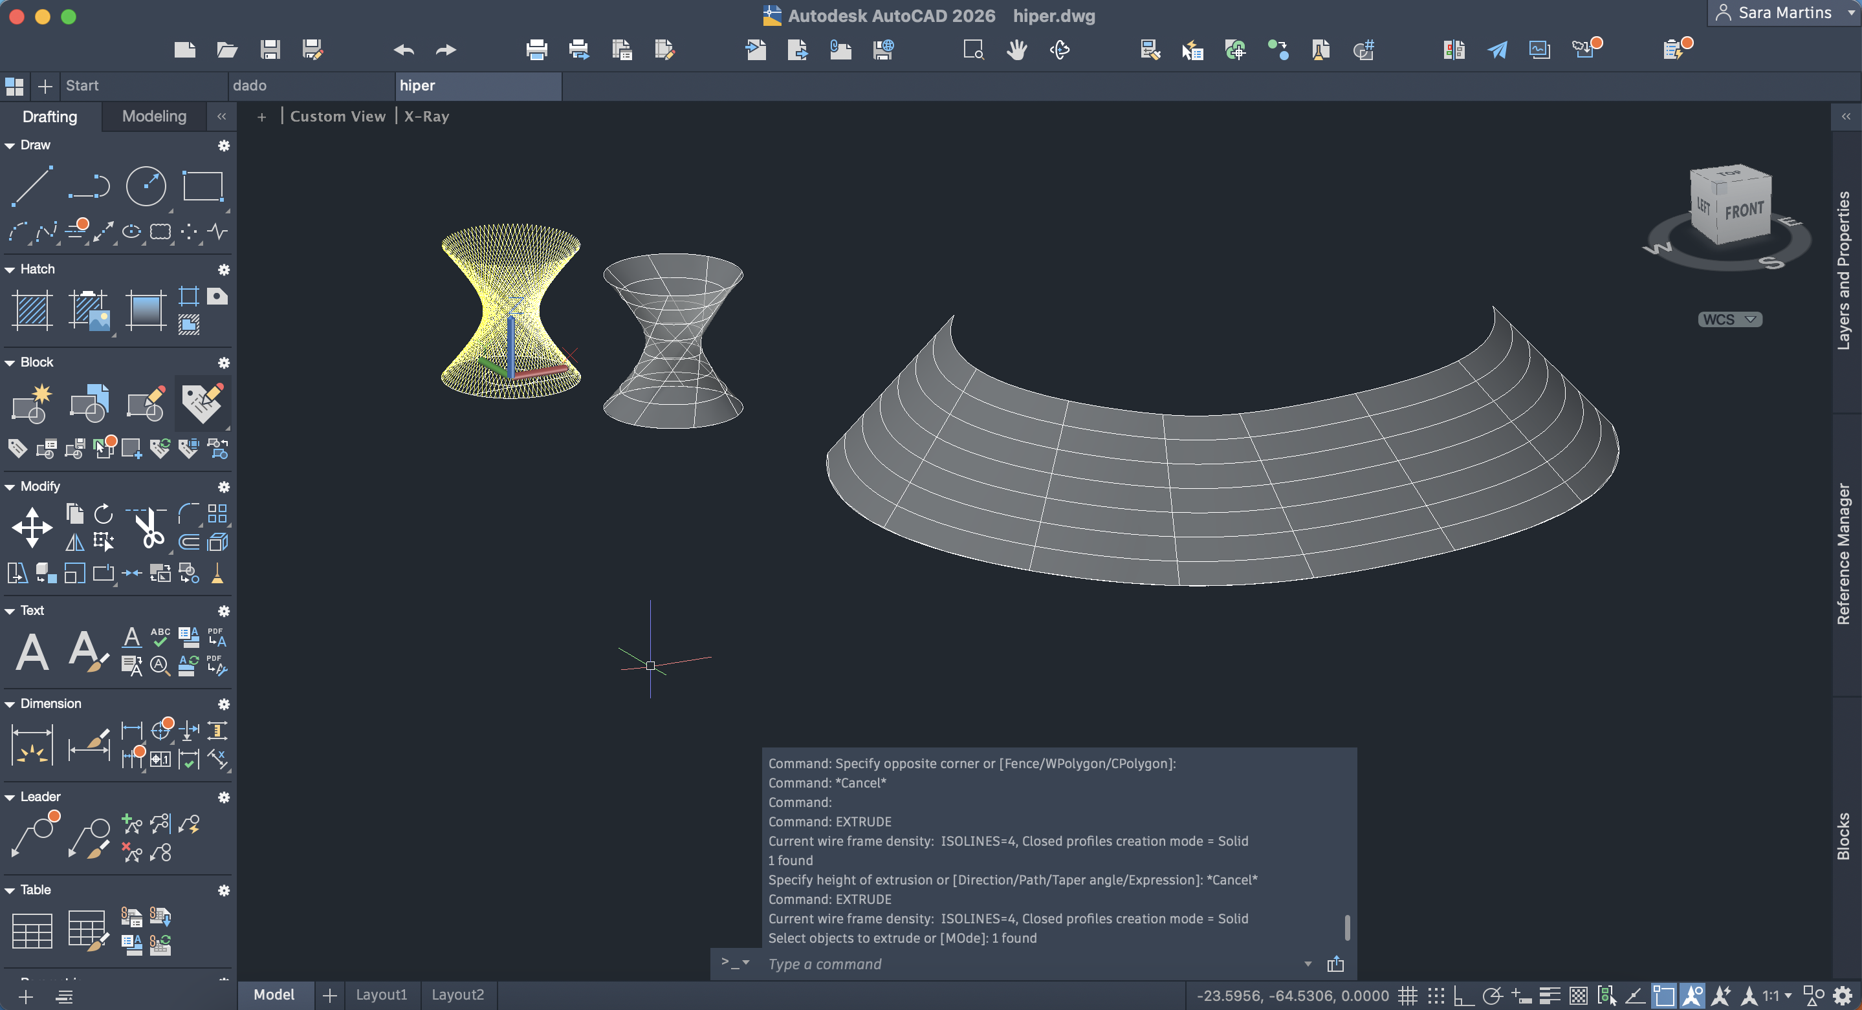The image size is (1862, 1010).
Task: Click the Plot printer icon
Action: click(x=536, y=49)
